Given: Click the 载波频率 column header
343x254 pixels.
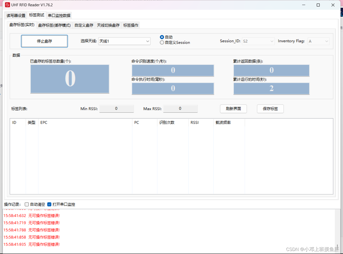Looking at the screenshot, I should click(229, 122).
